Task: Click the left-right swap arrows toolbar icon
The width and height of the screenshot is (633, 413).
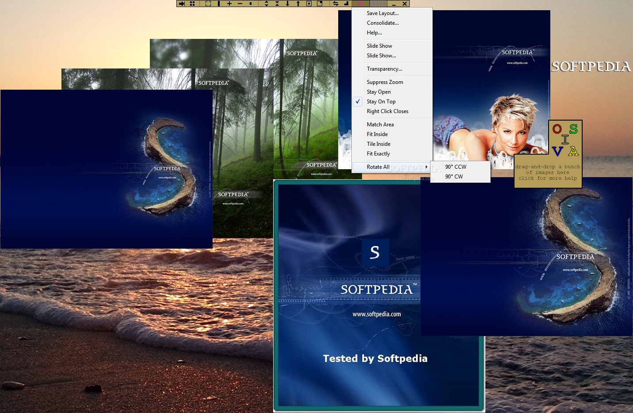Action: click(x=336, y=4)
